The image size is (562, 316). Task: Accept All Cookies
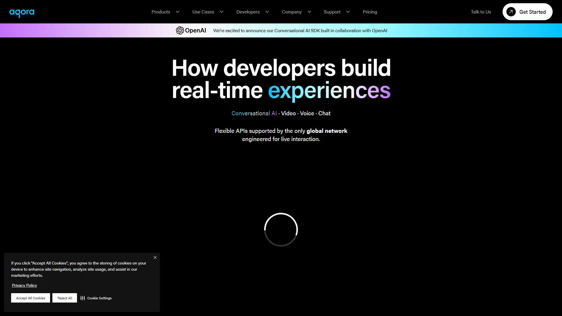coord(30,298)
